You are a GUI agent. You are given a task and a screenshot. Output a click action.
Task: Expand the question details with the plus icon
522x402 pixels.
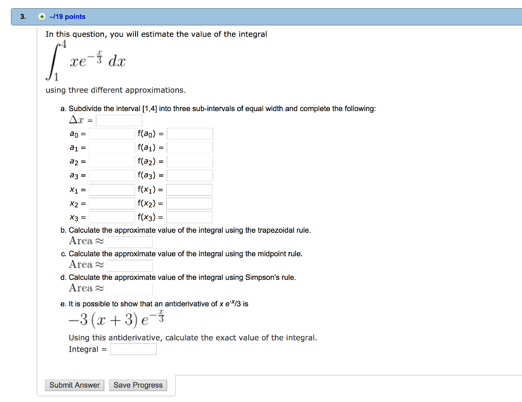[41, 16]
